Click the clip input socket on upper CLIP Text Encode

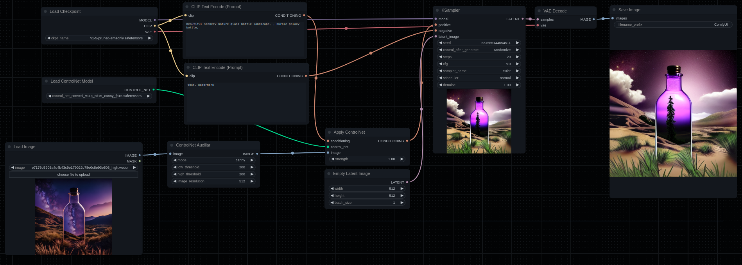[x=186, y=16]
